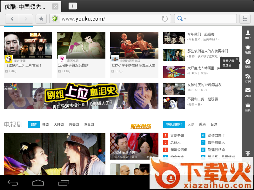Screen dimensions: 254x190
Task: Open ranked drama 新济公活佛
Action: pos(179,150)
